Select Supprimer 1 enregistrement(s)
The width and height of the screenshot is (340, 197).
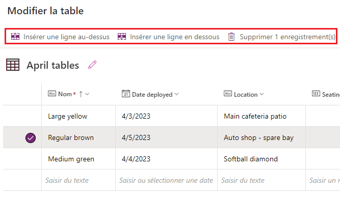(282, 37)
